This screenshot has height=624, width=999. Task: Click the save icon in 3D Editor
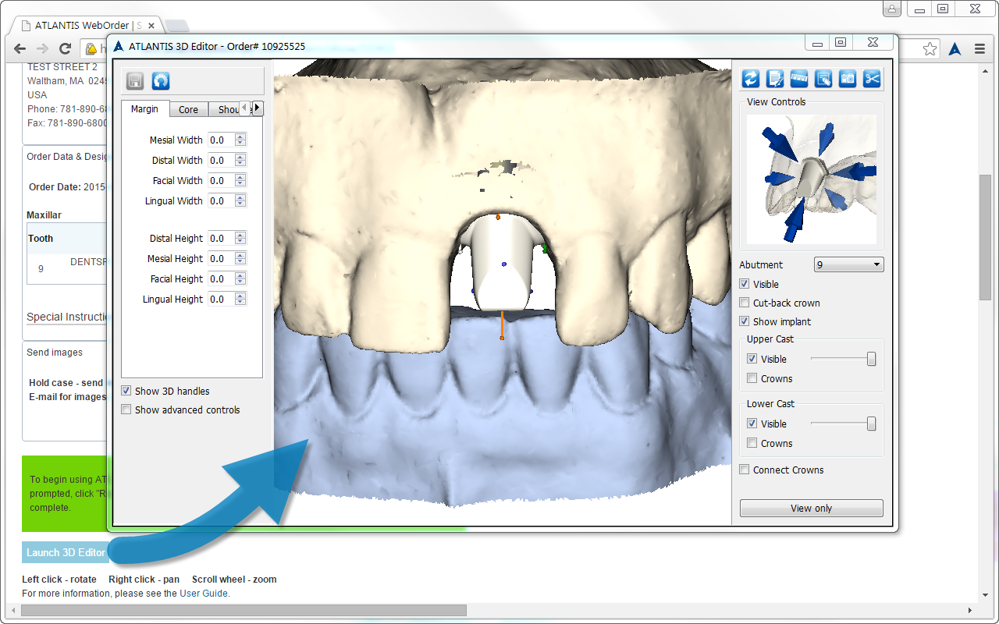point(135,80)
